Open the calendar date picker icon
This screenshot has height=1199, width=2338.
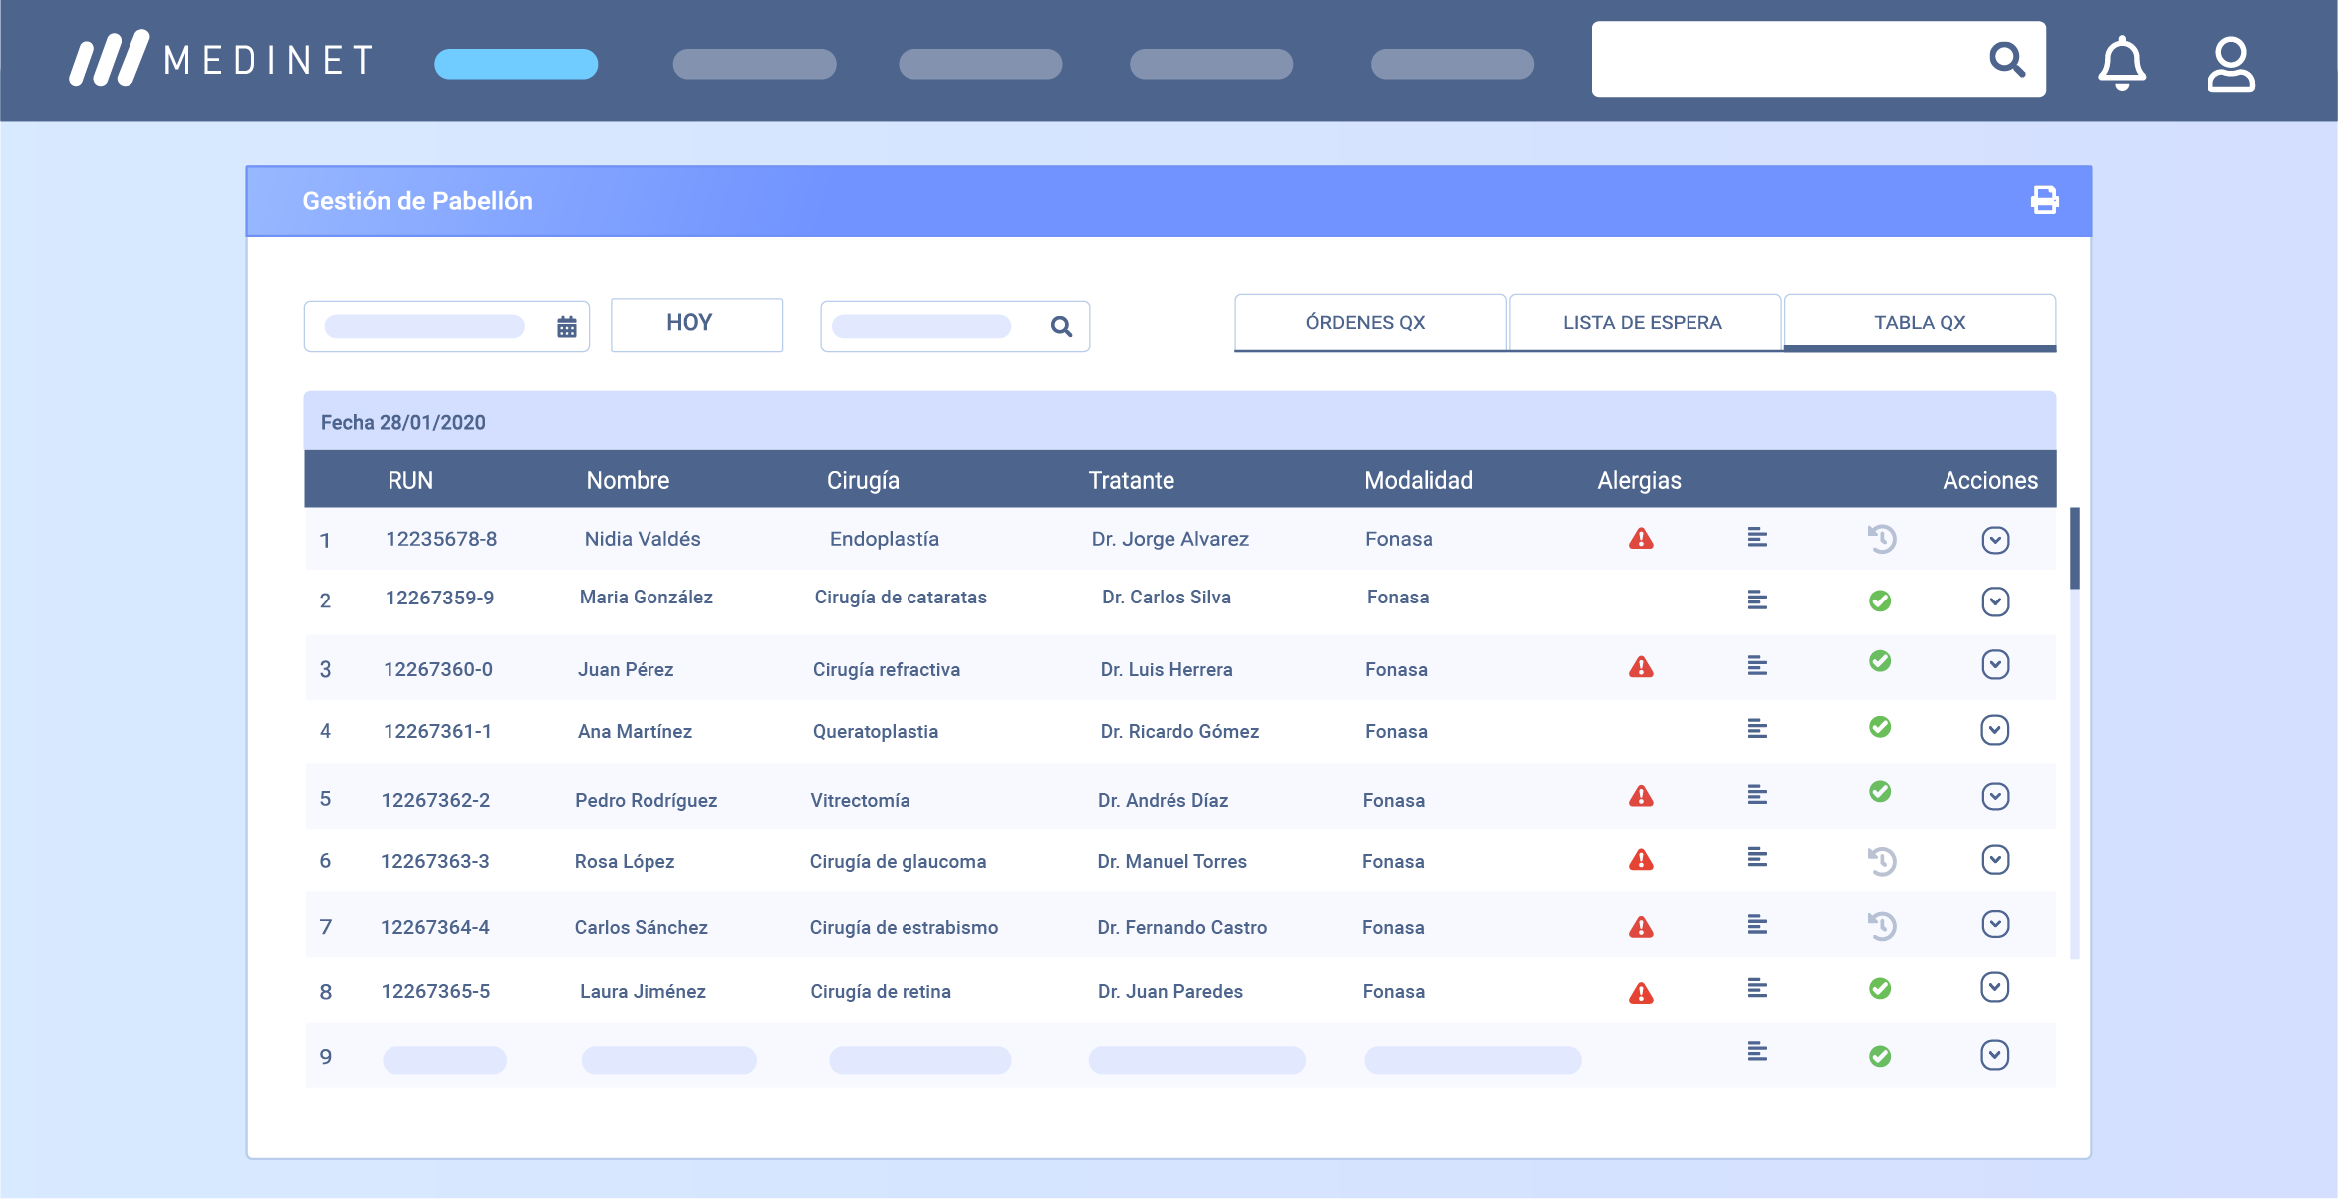566,326
